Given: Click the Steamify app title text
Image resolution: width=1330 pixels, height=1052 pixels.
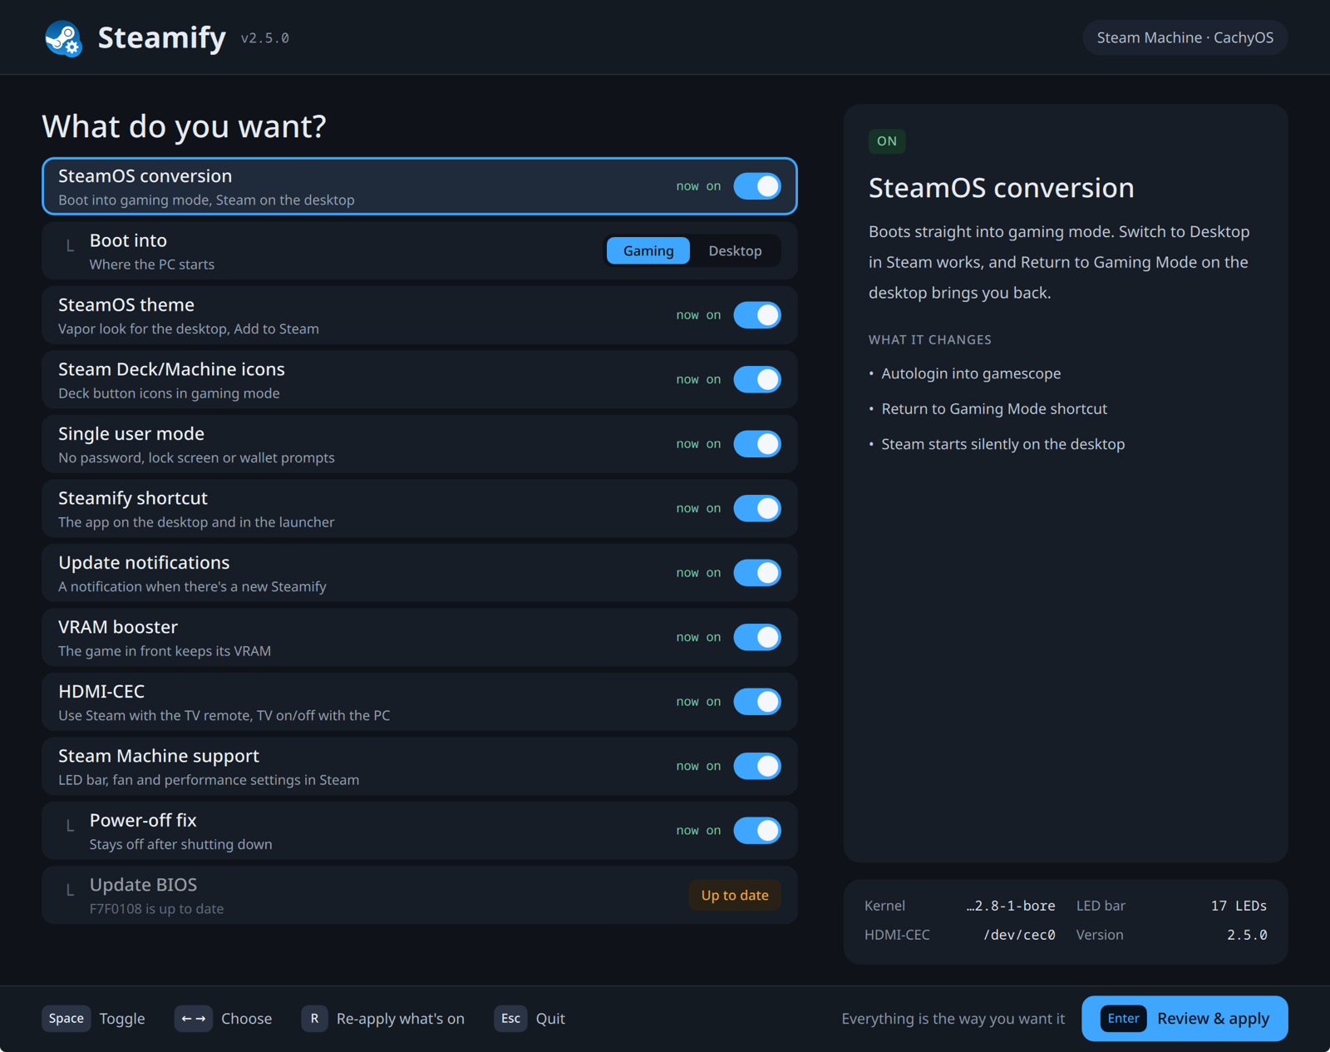Looking at the screenshot, I should click(162, 38).
